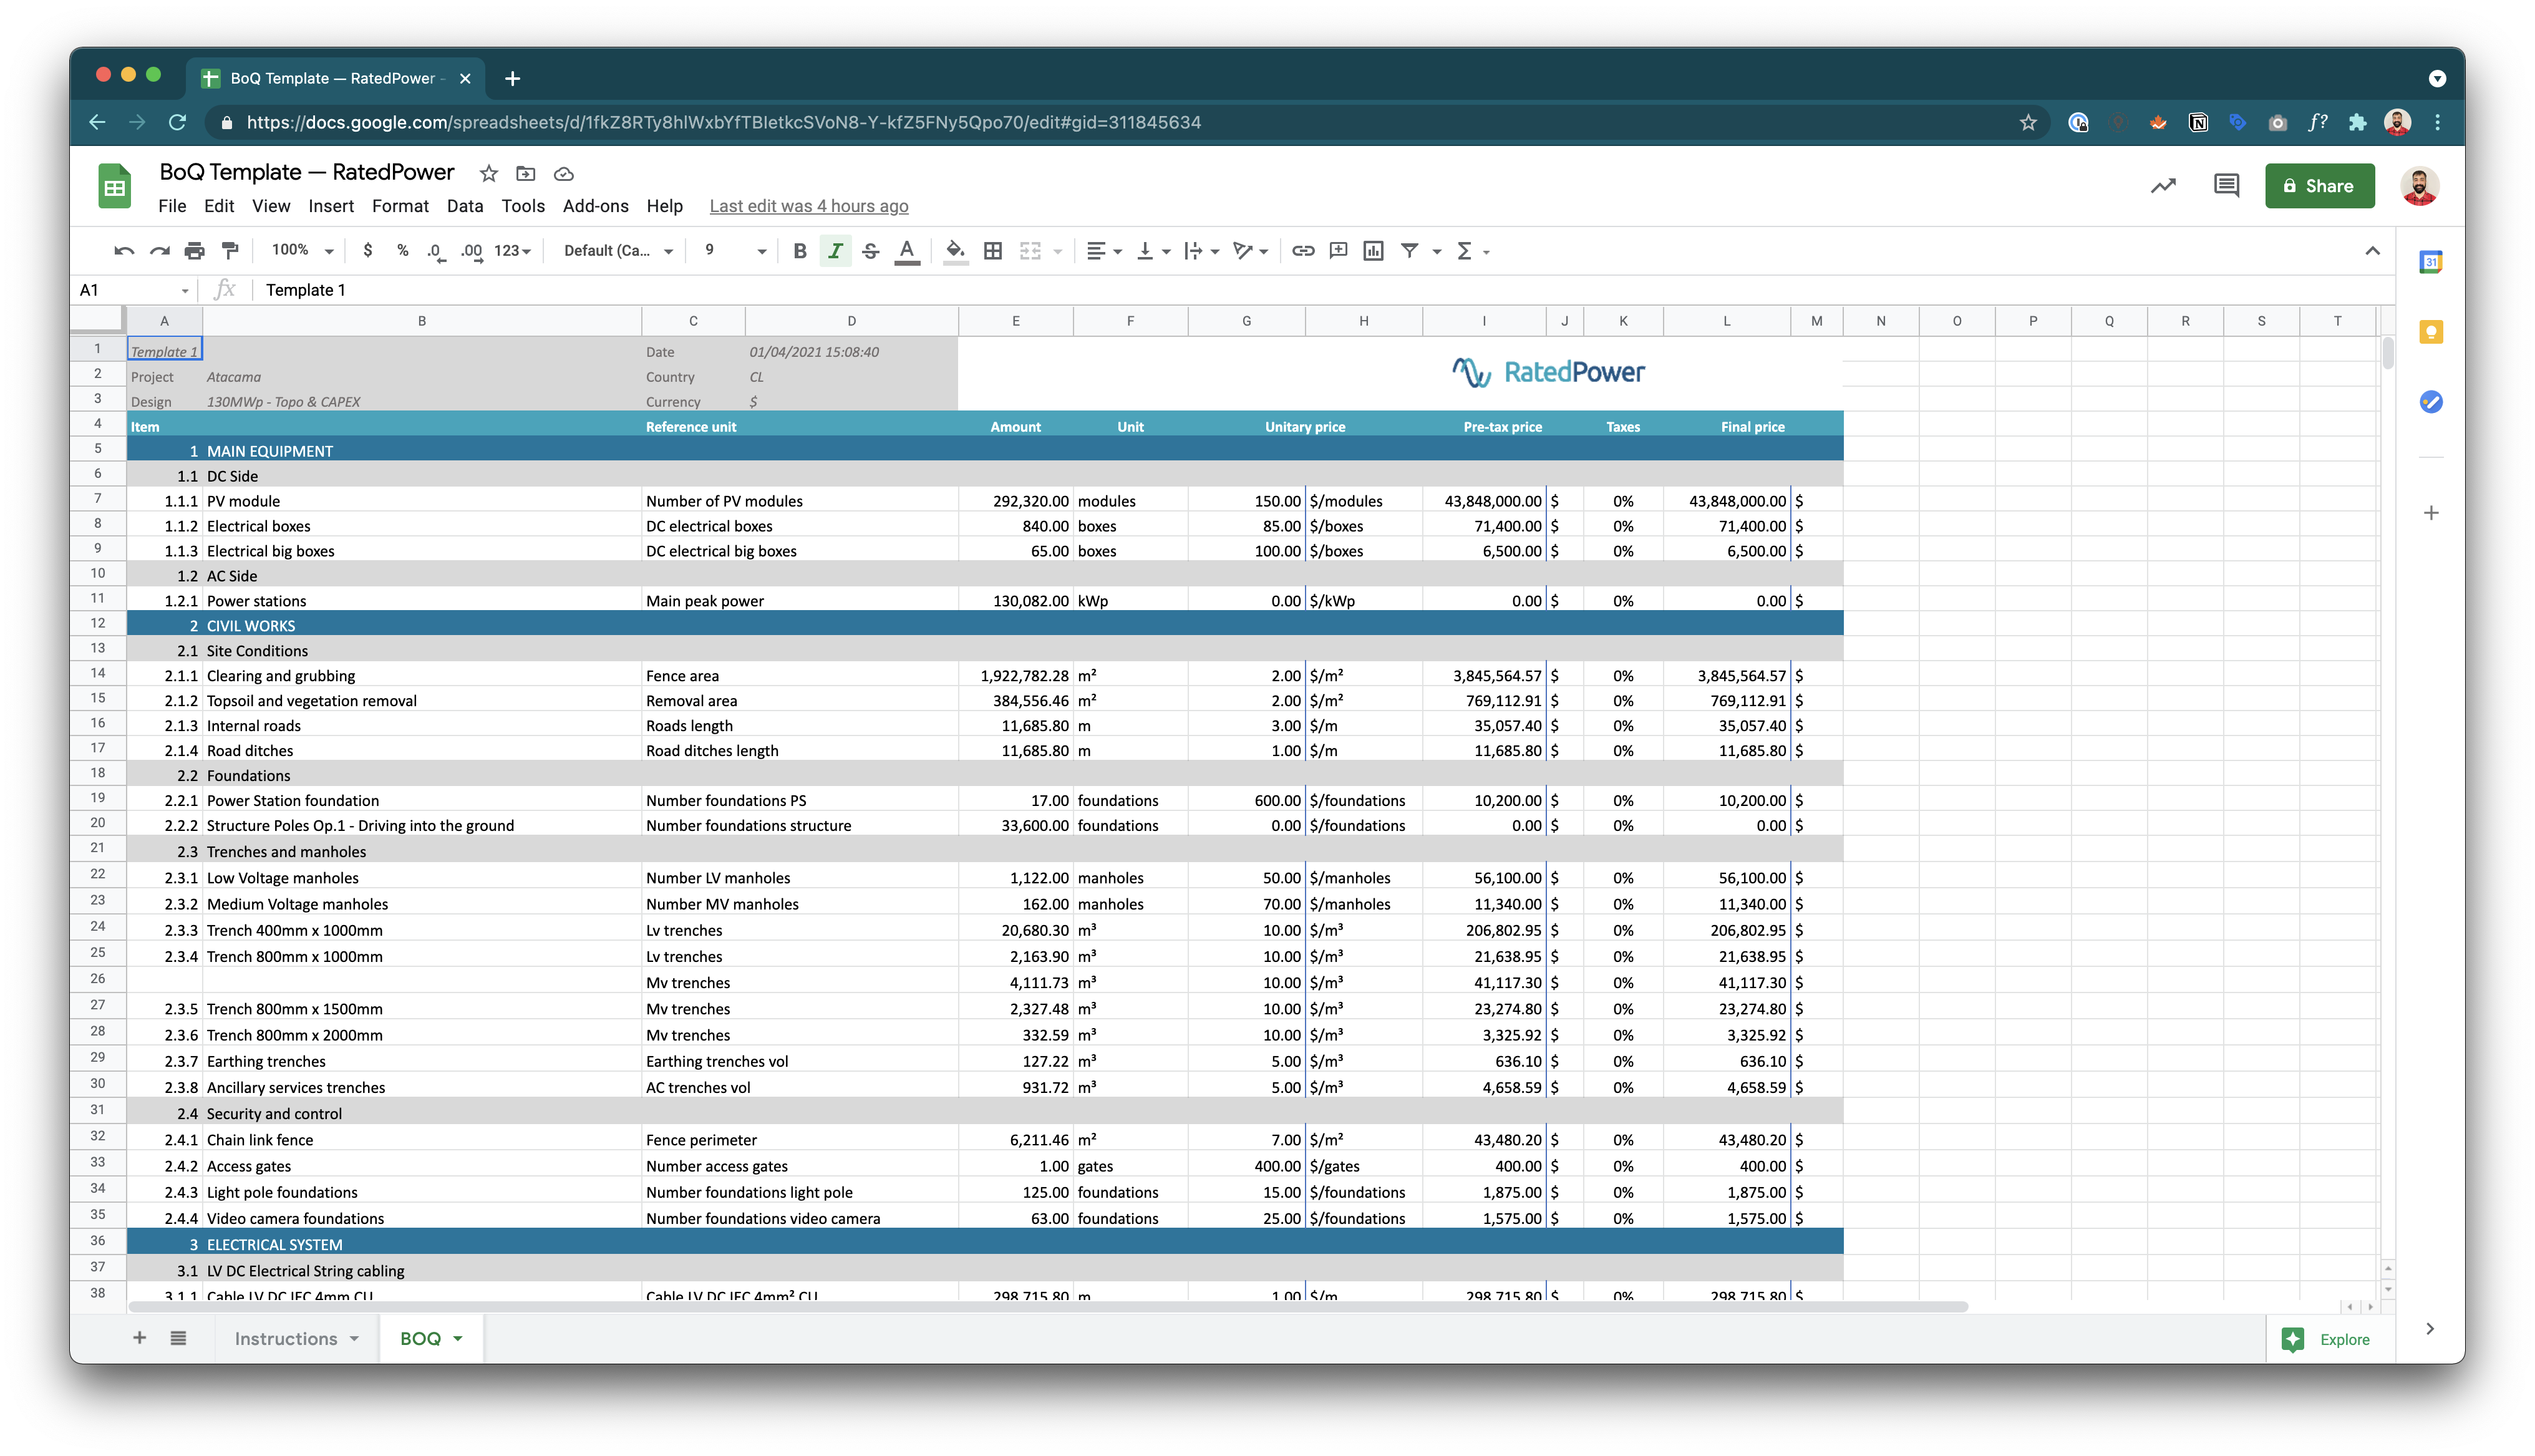Open the borders tool

992,251
